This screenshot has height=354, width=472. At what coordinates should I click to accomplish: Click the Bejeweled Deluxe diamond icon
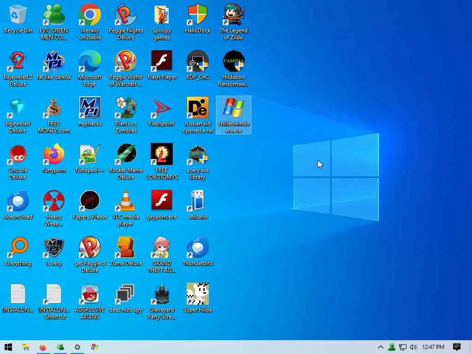[18, 115]
